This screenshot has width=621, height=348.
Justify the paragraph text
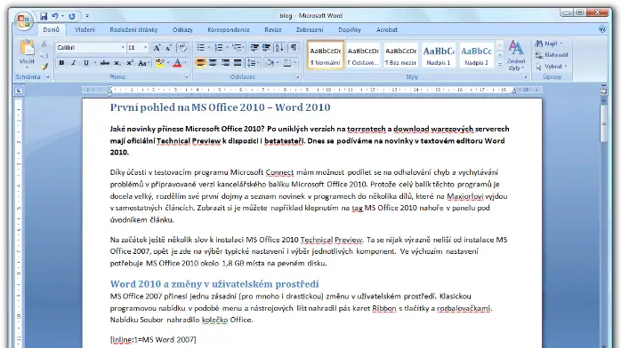[x=238, y=63]
